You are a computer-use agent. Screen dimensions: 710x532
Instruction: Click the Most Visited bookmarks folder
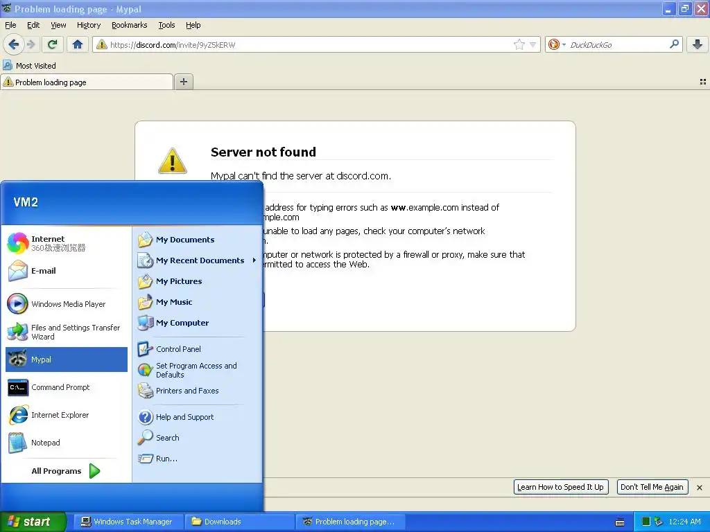[x=29, y=66]
